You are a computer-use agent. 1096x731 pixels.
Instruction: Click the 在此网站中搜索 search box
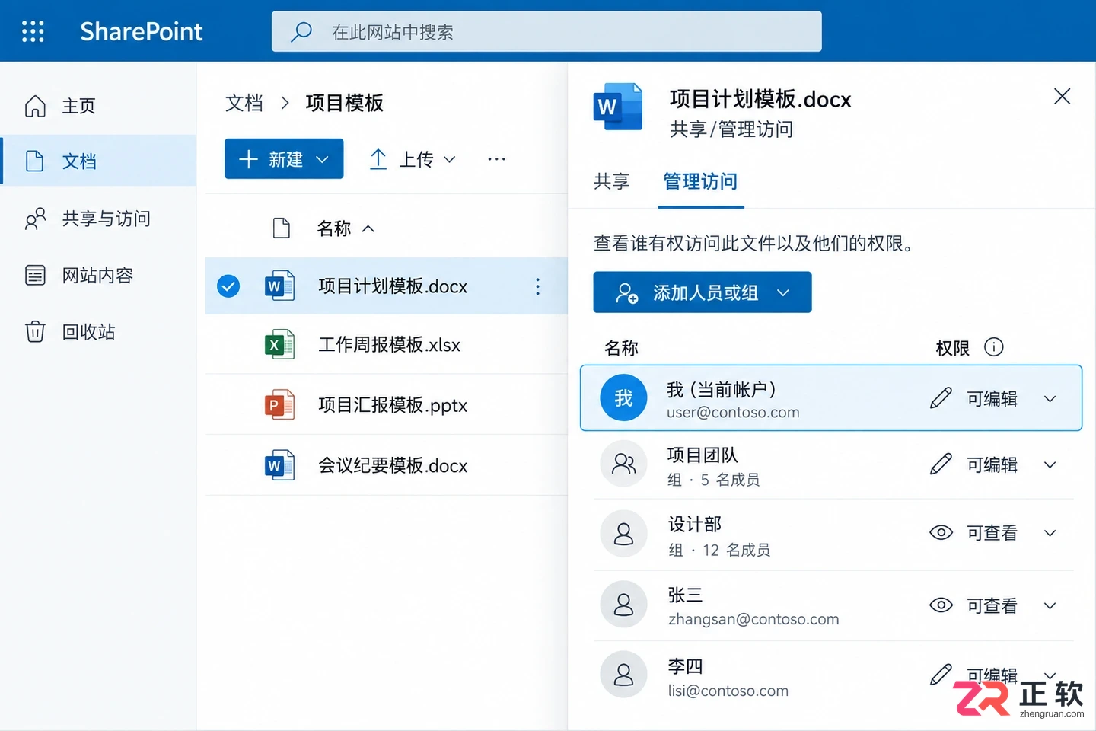click(x=546, y=31)
